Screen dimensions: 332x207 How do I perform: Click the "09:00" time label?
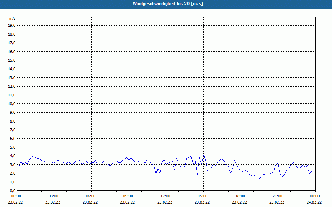129,196
